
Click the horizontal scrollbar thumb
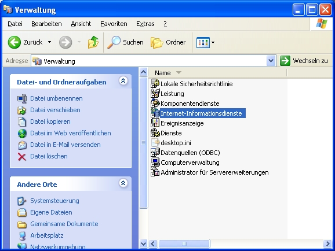coord(184,243)
